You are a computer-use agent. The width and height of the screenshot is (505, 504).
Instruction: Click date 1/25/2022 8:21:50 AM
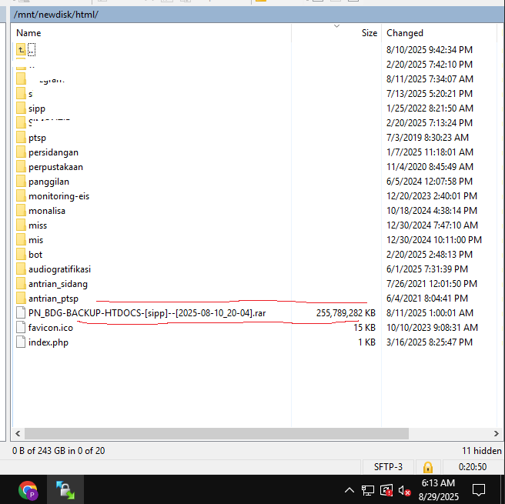pyautogui.click(x=430, y=108)
